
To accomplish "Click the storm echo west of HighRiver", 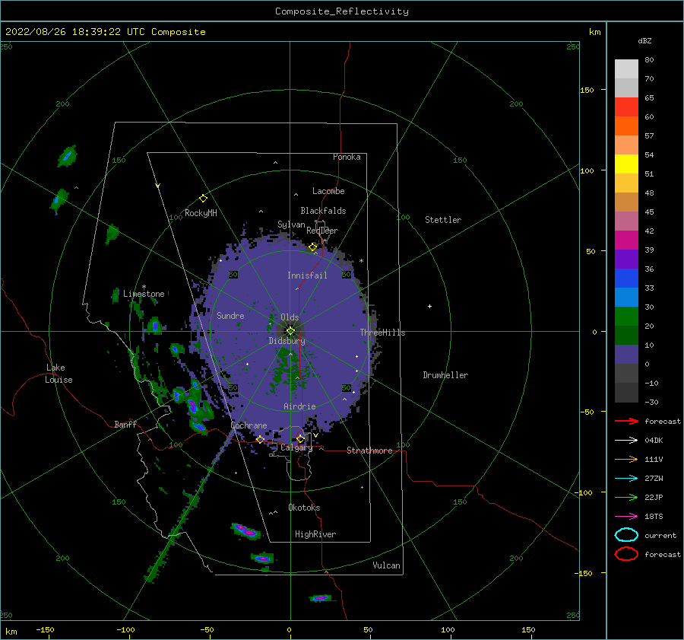I will (245, 531).
